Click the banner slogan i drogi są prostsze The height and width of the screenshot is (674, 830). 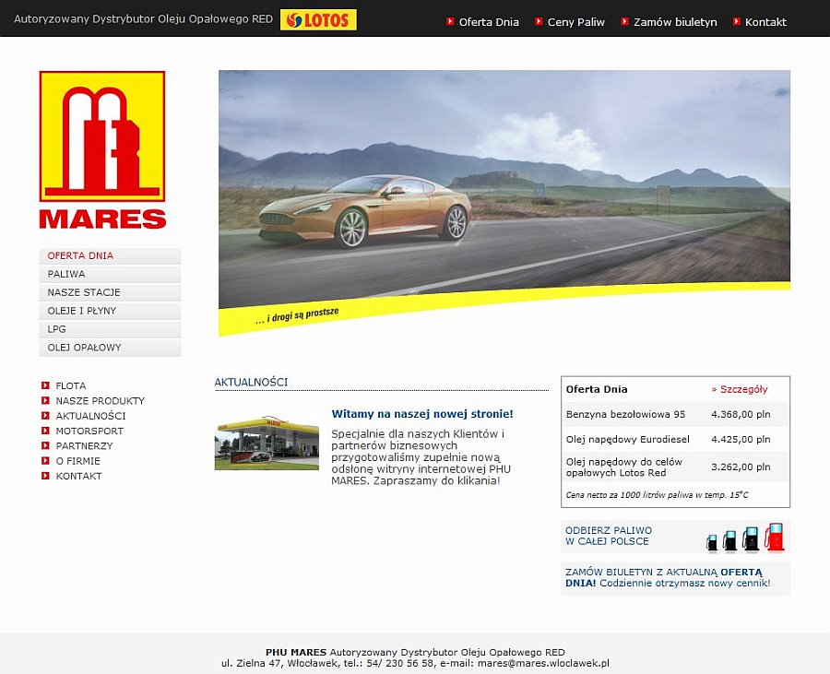[x=297, y=315]
